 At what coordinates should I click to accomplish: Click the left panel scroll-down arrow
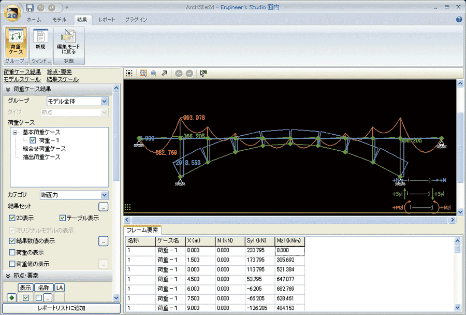pos(116,297)
